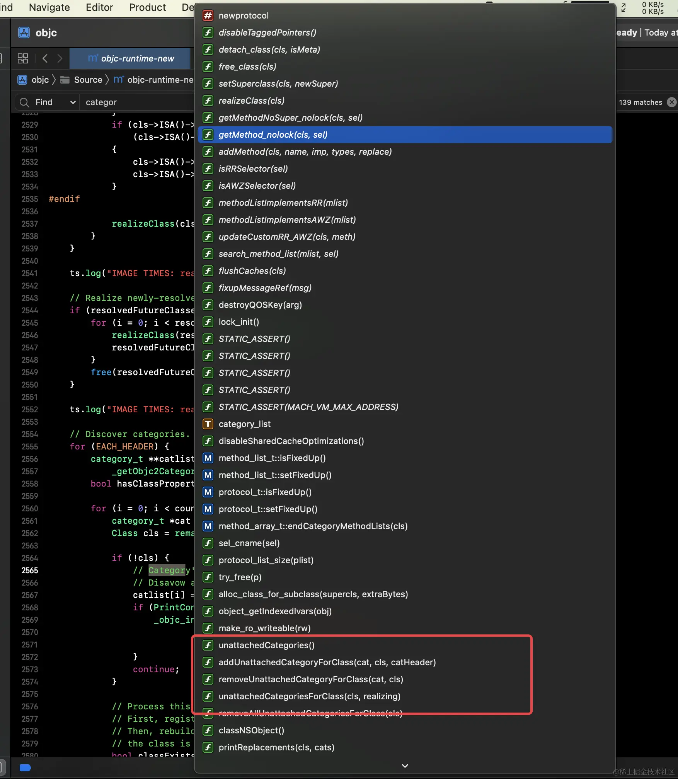Click the T type icon beside category_list
This screenshot has width=678, height=779.
(208, 424)
